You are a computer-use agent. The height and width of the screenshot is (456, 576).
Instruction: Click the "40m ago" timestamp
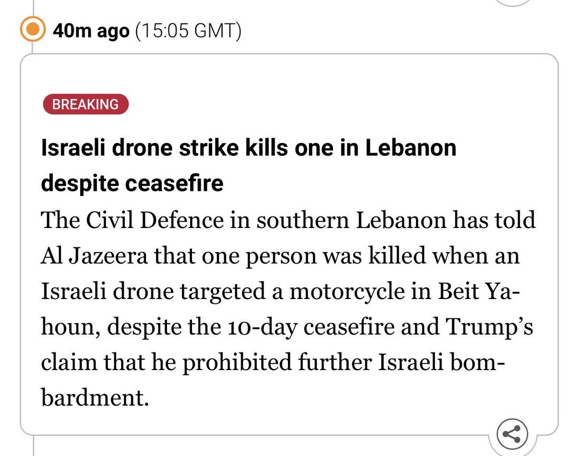pos(91,32)
